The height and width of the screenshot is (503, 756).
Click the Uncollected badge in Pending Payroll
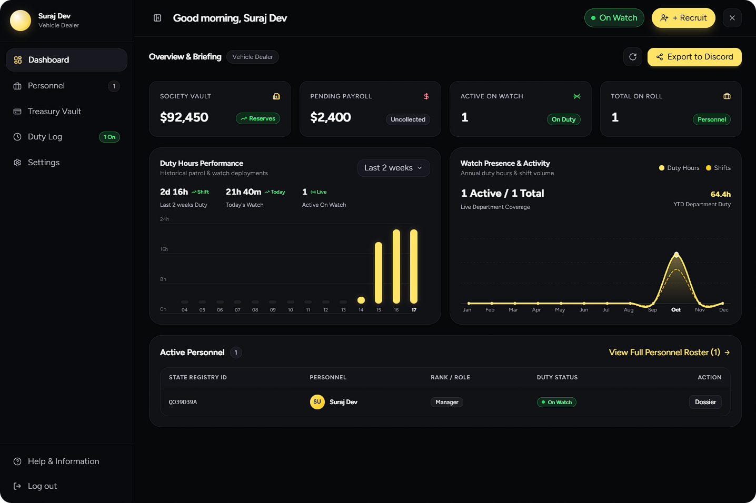click(x=408, y=119)
